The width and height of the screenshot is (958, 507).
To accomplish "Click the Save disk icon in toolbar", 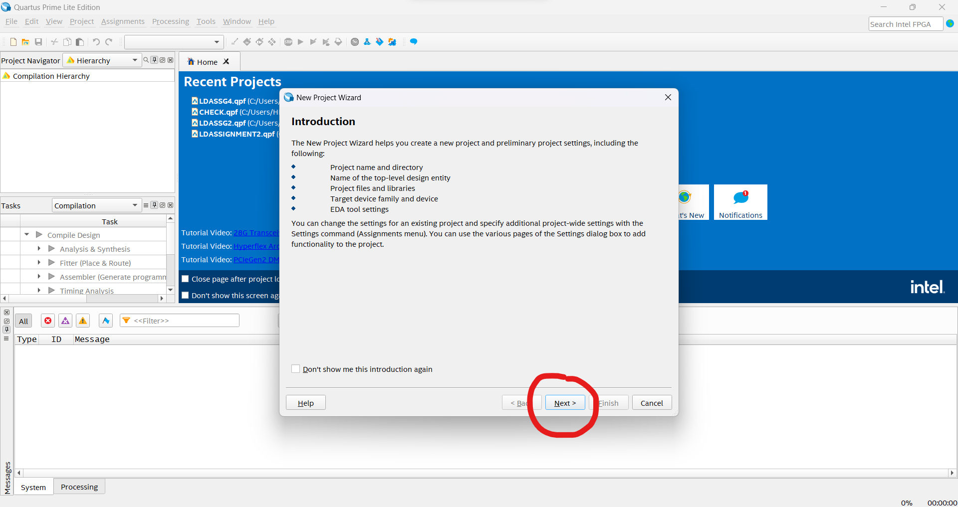I will [x=38, y=42].
